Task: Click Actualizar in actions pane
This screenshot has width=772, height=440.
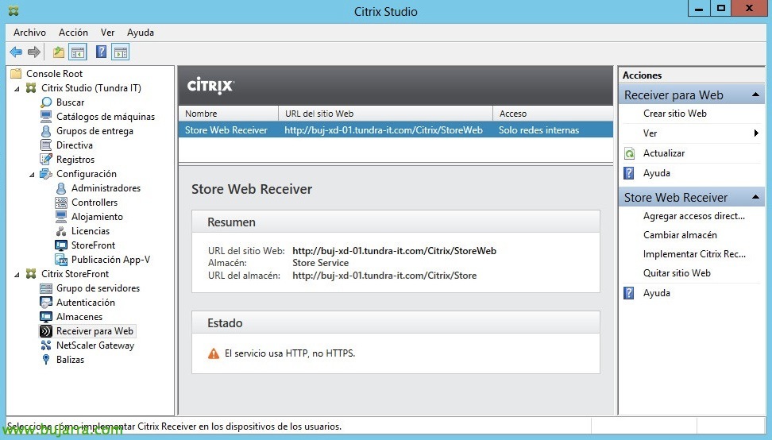Action: (664, 153)
